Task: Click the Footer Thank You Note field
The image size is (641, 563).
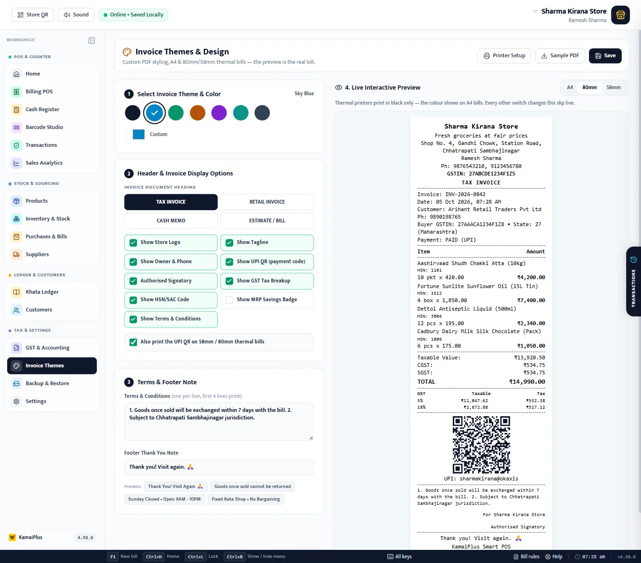Action: point(219,467)
